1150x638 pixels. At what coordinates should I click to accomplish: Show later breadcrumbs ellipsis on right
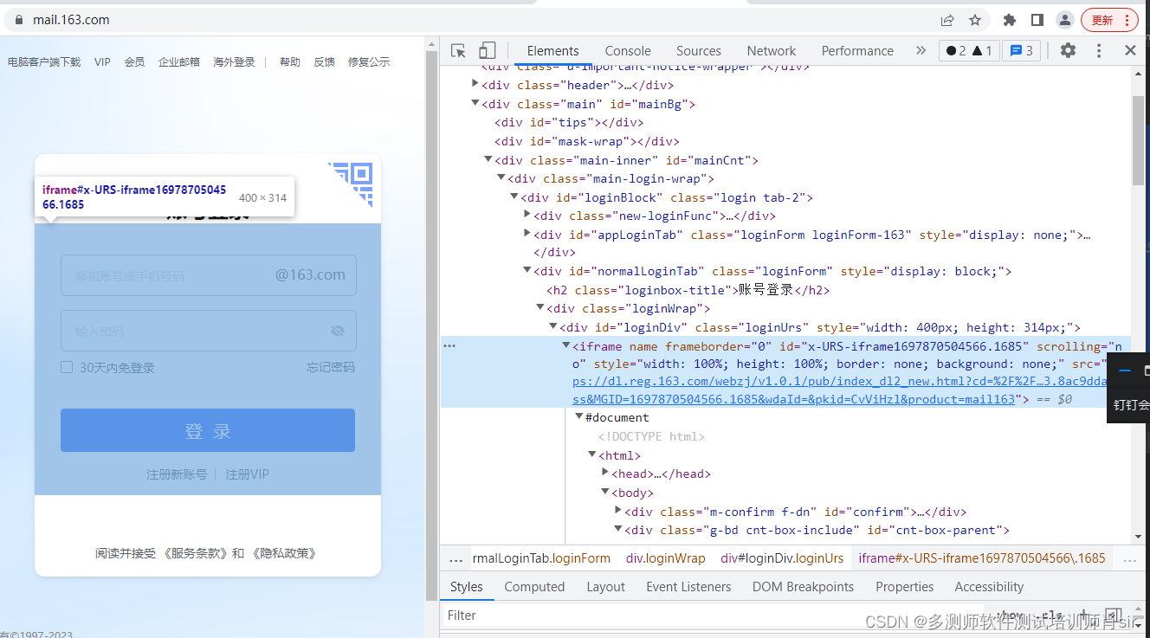coord(1129,558)
